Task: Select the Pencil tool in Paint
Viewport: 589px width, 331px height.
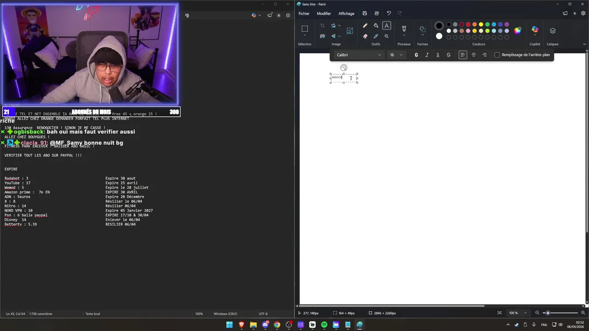Action: pyautogui.click(x=365, y=26)
